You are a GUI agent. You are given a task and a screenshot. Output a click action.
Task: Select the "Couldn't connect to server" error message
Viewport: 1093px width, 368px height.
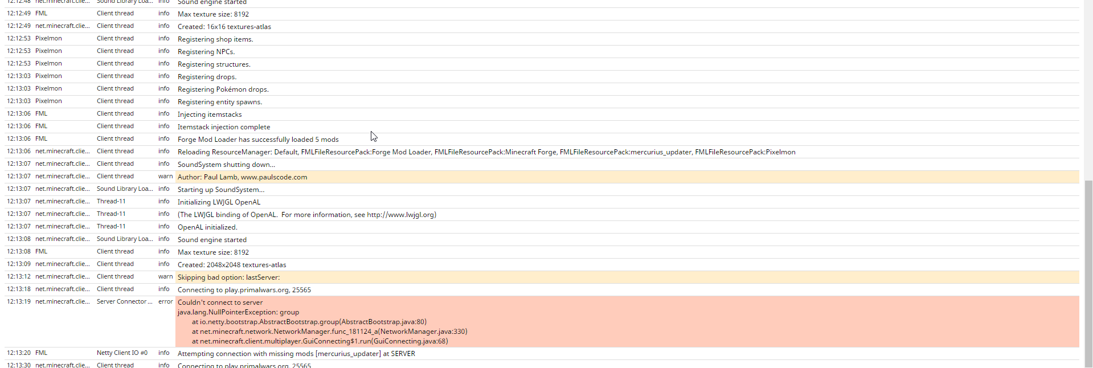[220, 302]
